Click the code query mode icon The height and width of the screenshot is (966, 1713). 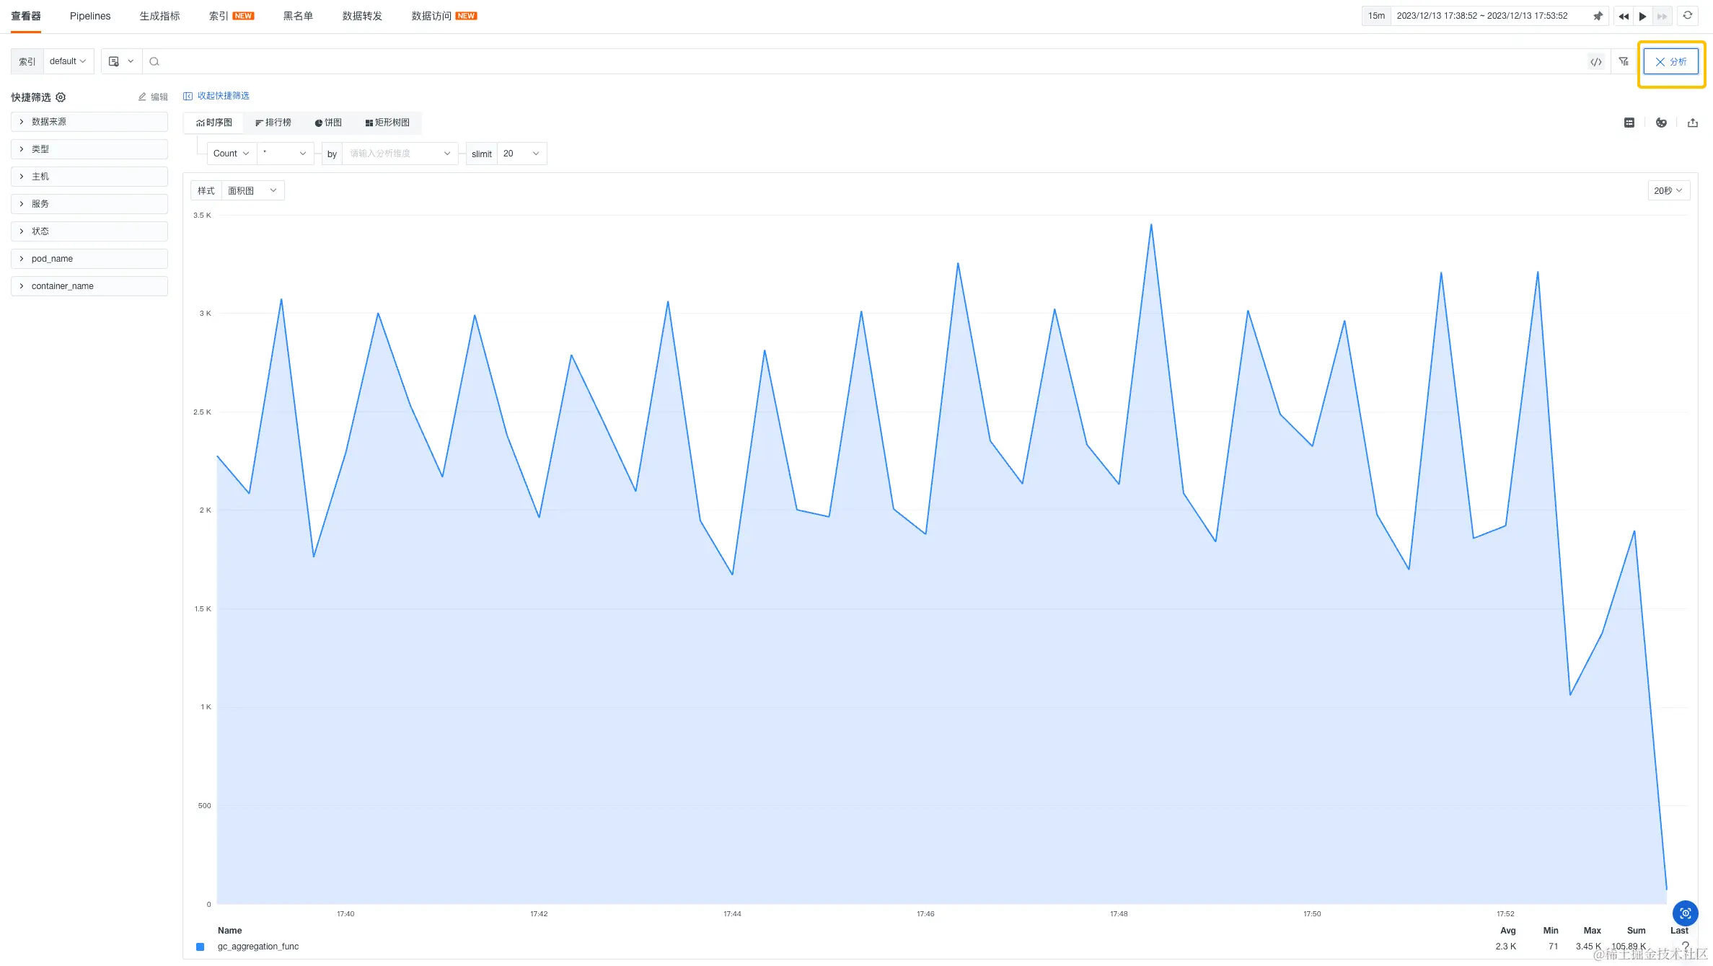click(x=1595, y=62)
